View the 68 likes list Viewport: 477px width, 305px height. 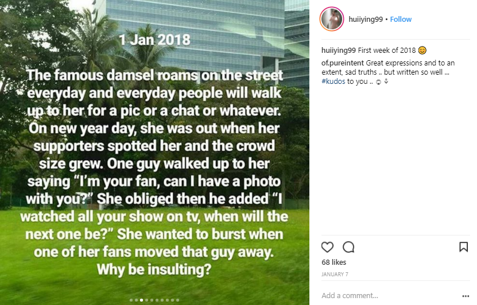pos(333,262)
